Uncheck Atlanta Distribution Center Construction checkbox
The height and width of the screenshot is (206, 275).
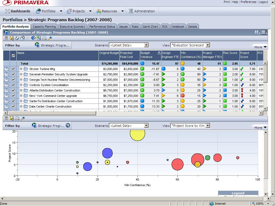click(13, 90)
